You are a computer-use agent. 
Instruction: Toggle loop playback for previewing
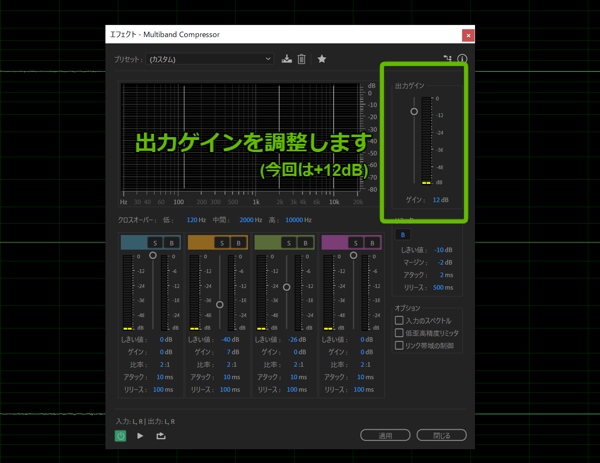161,435
